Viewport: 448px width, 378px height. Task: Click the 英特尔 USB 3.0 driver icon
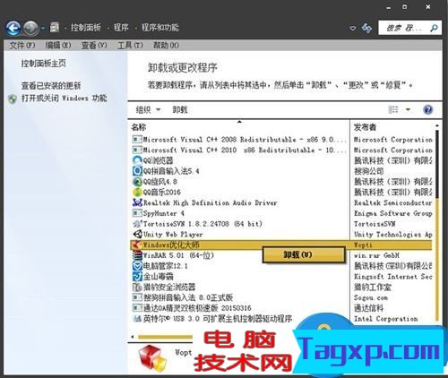pos(137,319)
